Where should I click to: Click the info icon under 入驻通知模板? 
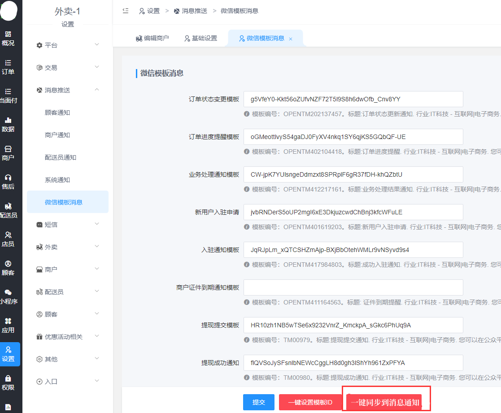(x=247, y=265)
